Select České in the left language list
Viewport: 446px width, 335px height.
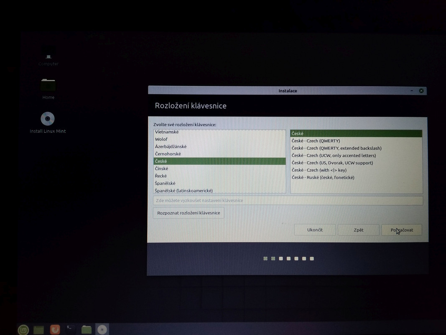[x=219, y=161]
